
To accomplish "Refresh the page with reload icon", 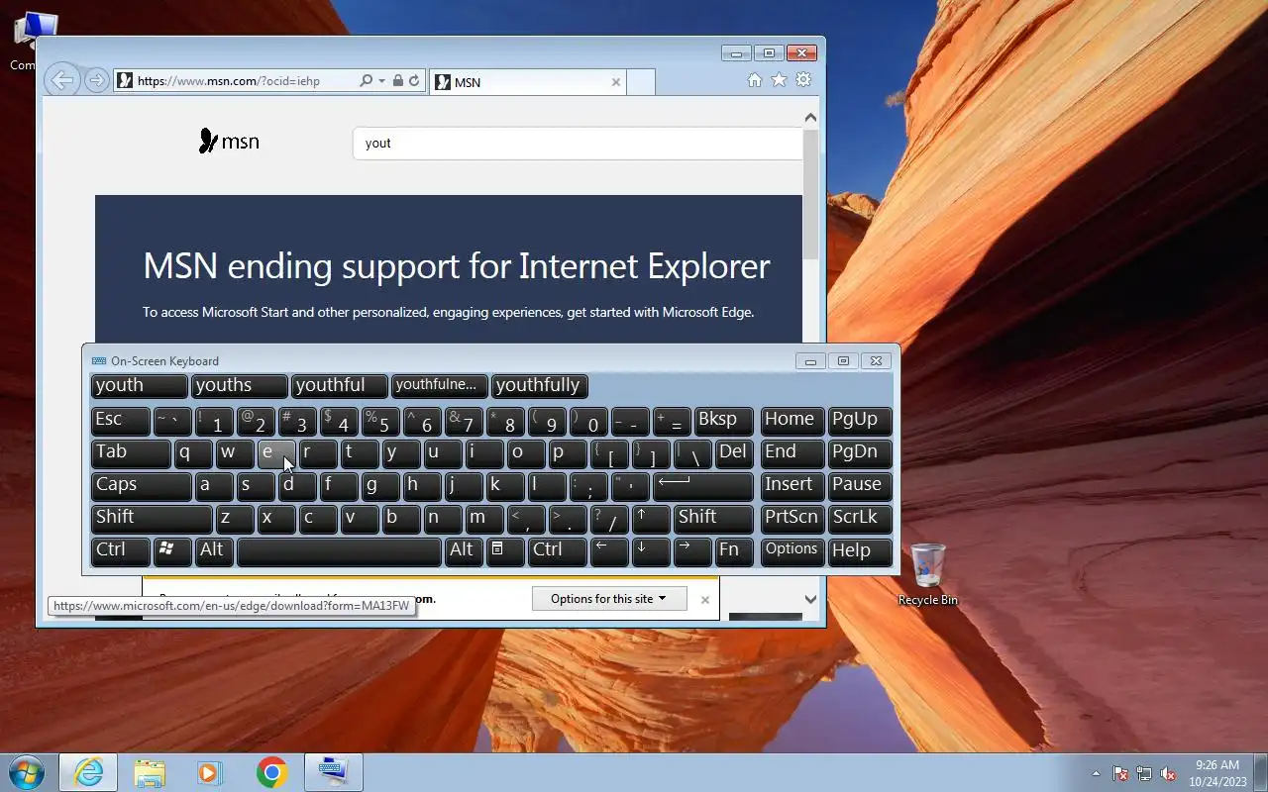I will (414, 80).
